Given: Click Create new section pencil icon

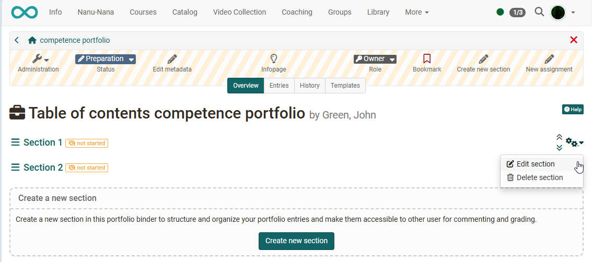Looking at the screenshot, I should click(483, 59).
